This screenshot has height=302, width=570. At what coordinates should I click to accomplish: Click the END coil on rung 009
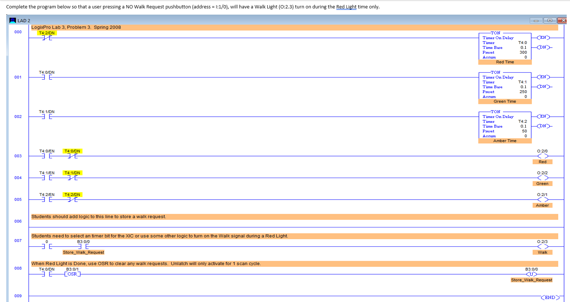pos(551,297)
